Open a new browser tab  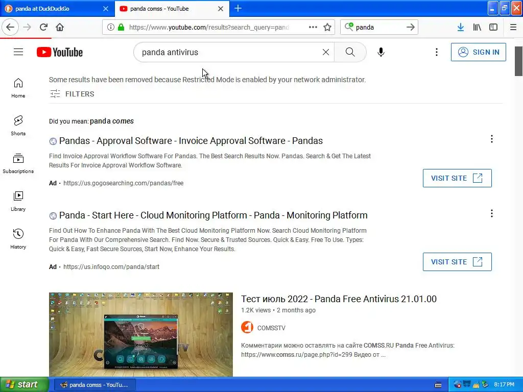tap(238, 8)
